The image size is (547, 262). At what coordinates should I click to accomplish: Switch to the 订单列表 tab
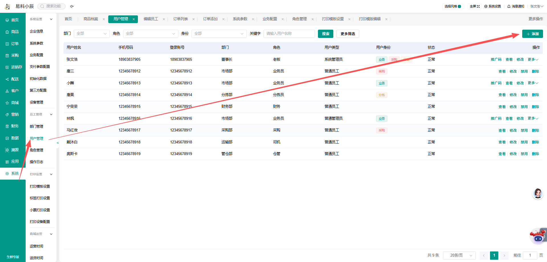tap(181, 19)
